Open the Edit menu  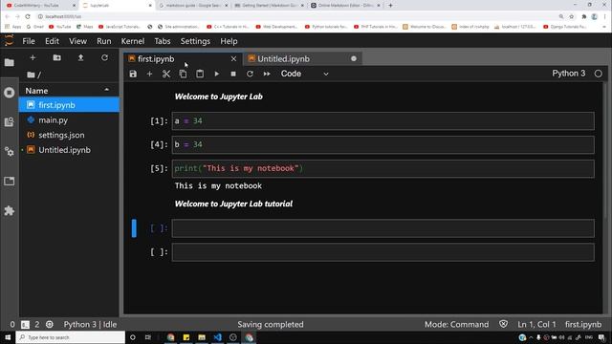click(52, 41)
